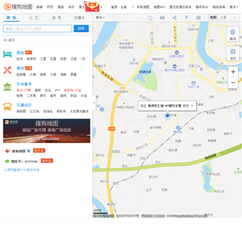Collapse the left panel with the arrow handle

tap(94, 103)
